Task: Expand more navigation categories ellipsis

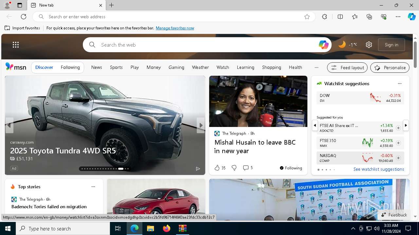Action: (x=316, y=67)
